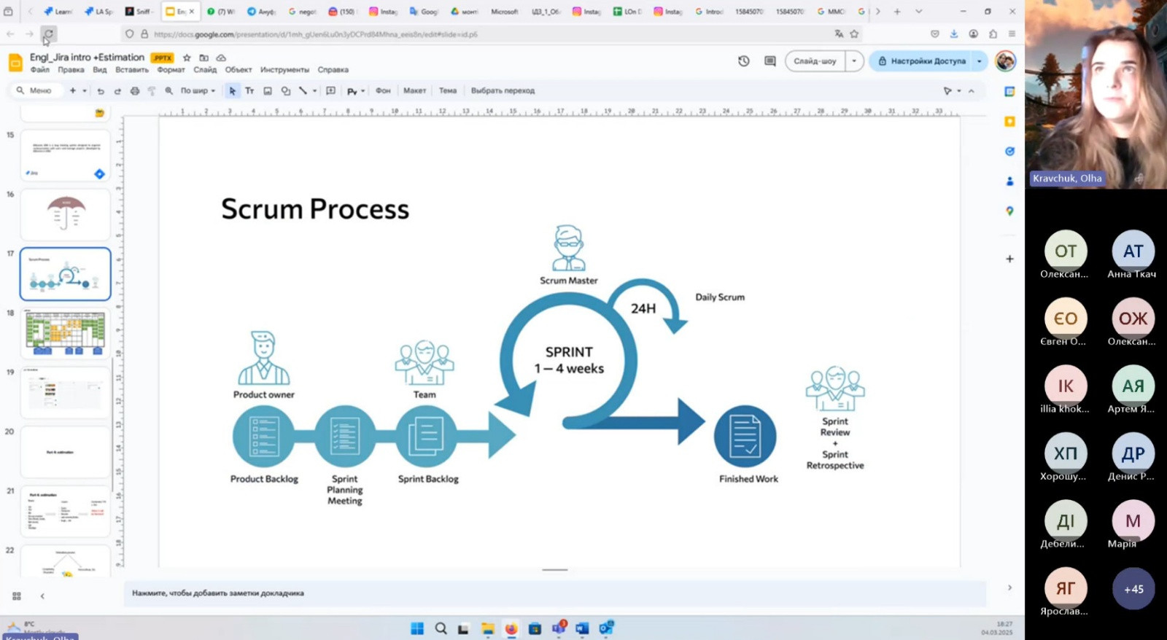The width and height of the screenshot is (1167, 640).
Task: Hide the menus with up chevron
Action: (972, 91)
